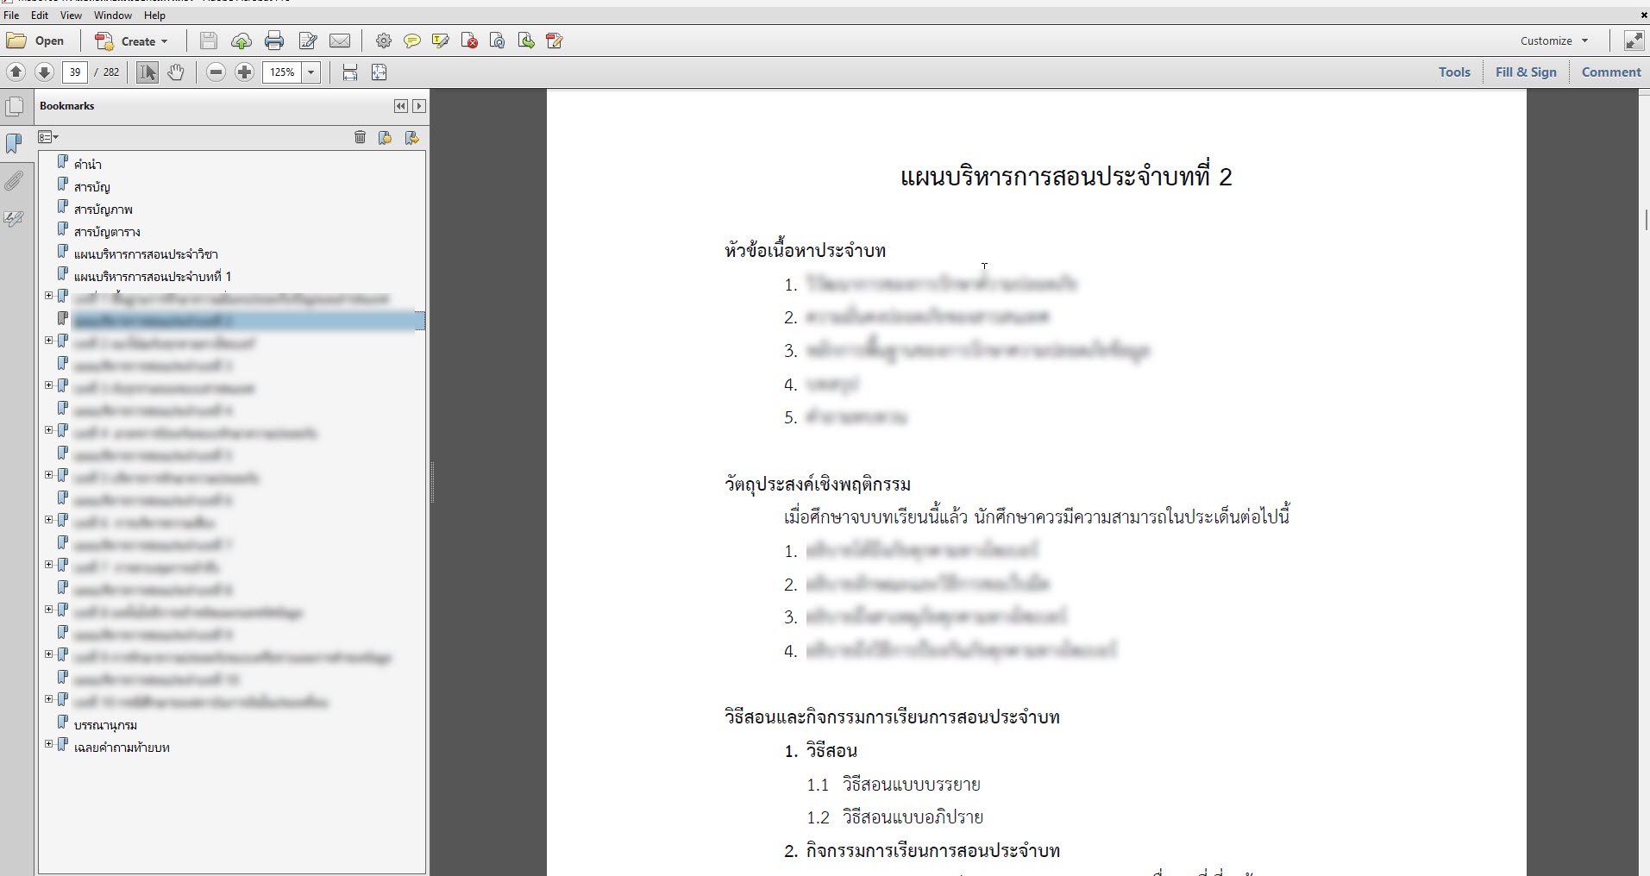Choose the Hand pan tool

pyautogui.click(x=176, y=72)
